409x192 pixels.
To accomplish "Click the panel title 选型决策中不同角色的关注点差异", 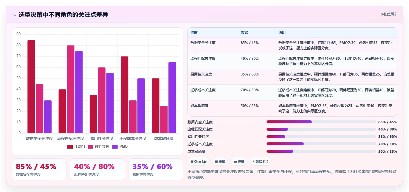I will click(x=63, y=15).
